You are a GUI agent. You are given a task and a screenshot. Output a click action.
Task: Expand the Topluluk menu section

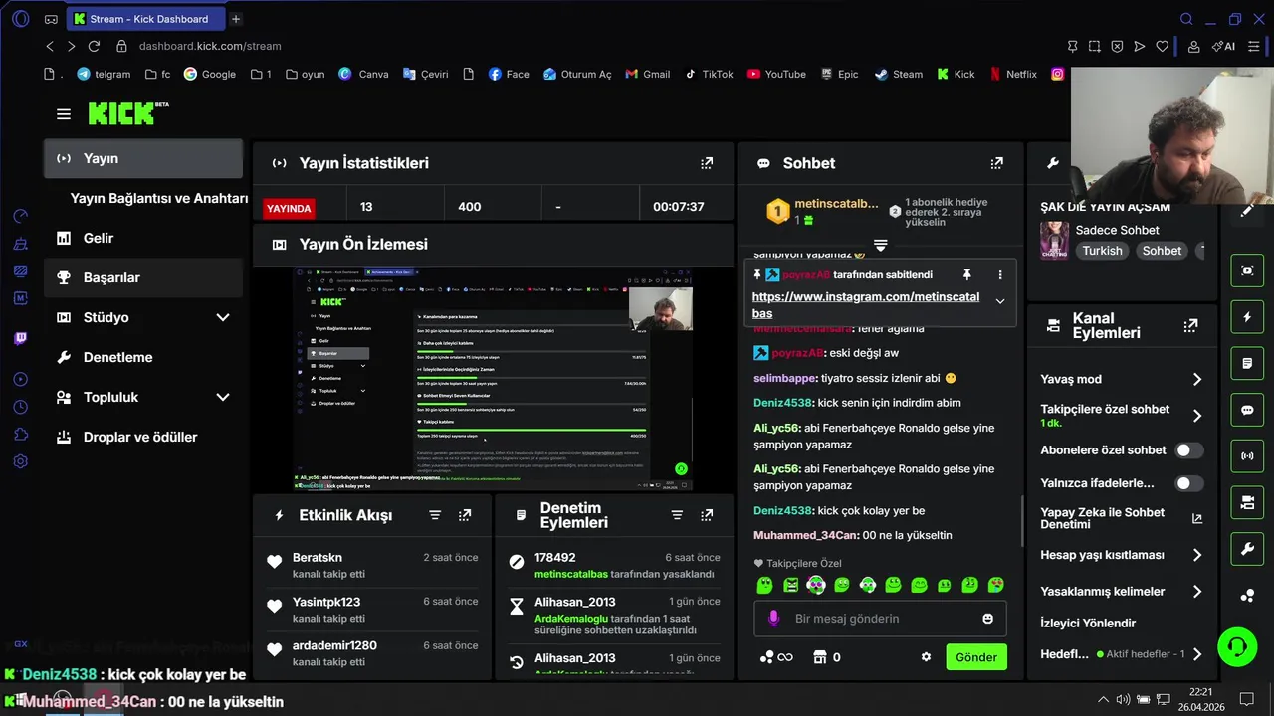click(223, 397)
